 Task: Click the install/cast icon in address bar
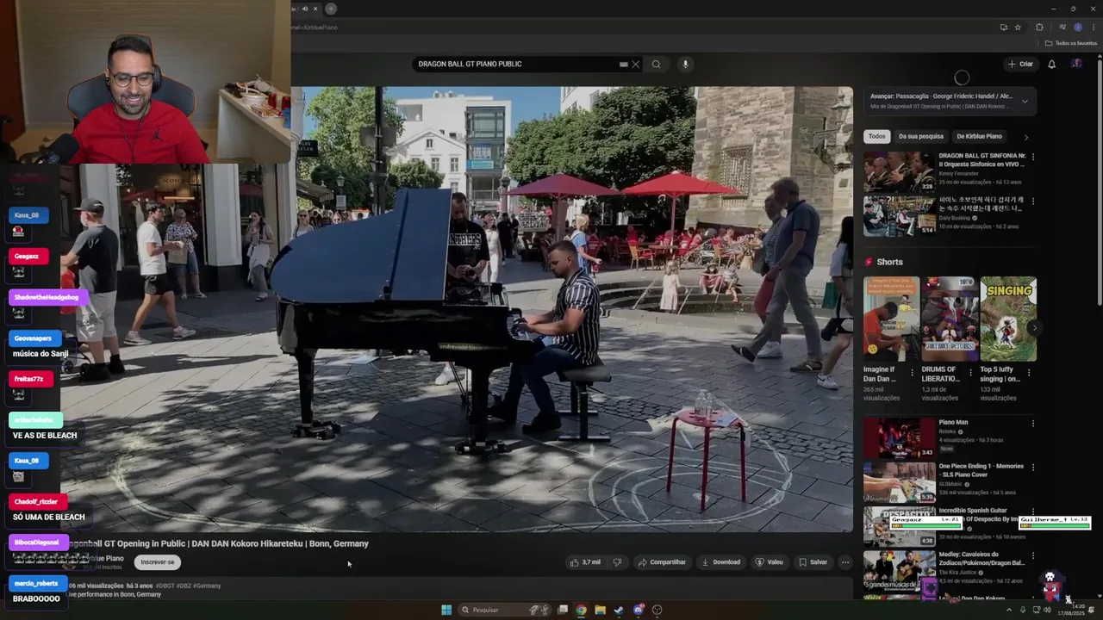[x=1004, y=27]
